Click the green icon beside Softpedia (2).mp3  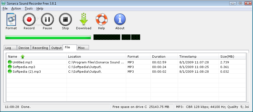(x=10, y=72)
